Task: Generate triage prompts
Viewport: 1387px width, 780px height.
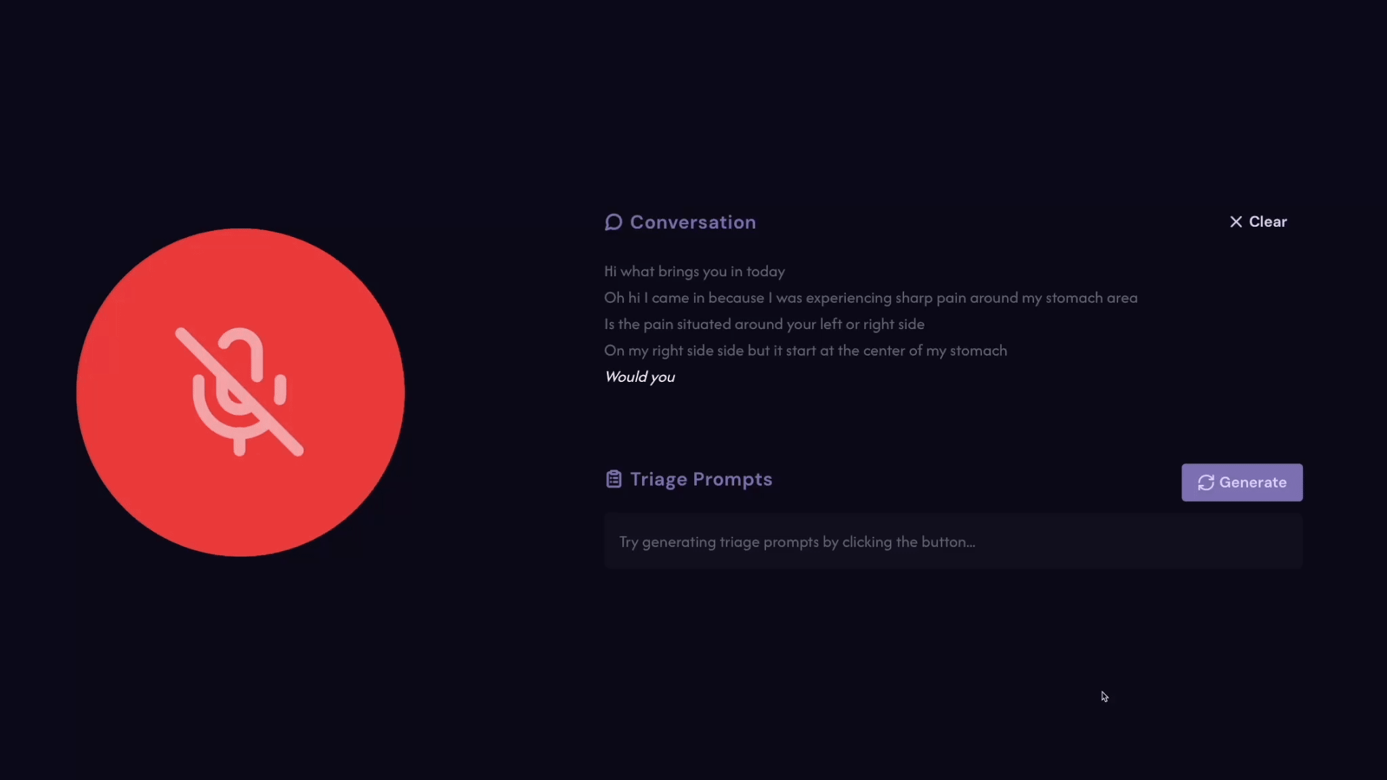Action: [1241, 482]
